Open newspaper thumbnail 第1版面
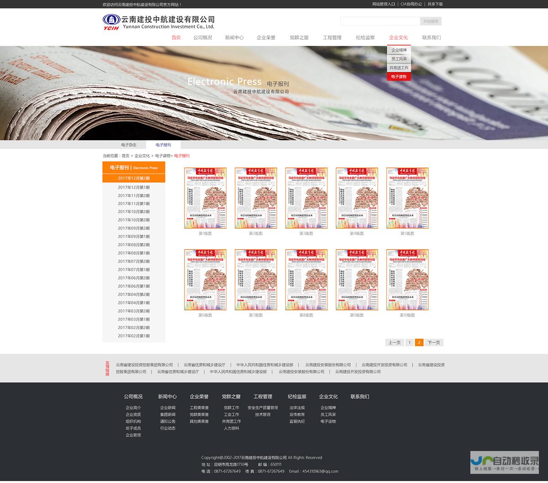The image size is (548, 483). pos(205,198)
